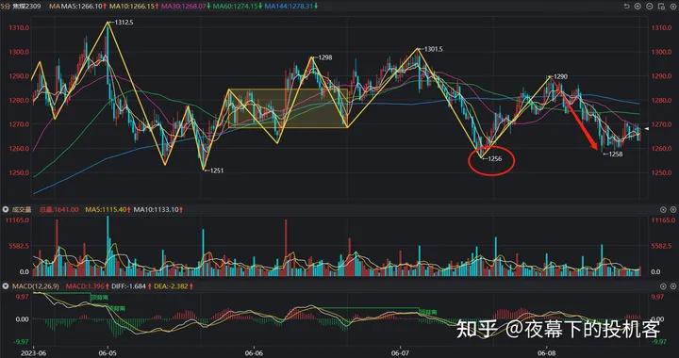Expand the 成交量 indicator dropdown arrow
Image resolution: width=679 pixels, height=358 pixels.
point(6,209)
